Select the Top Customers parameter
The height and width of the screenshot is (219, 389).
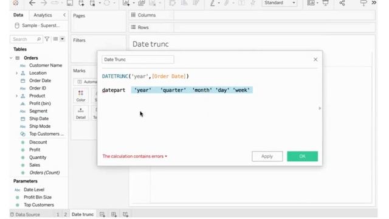point(39,205)
